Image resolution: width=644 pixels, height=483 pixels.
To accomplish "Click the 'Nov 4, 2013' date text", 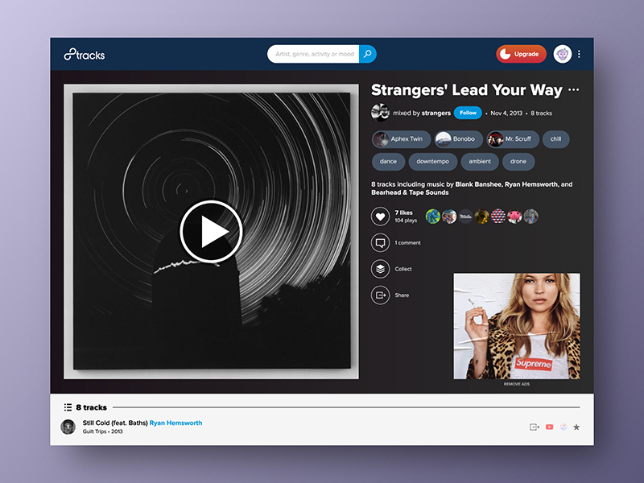I will click(506, 113).
